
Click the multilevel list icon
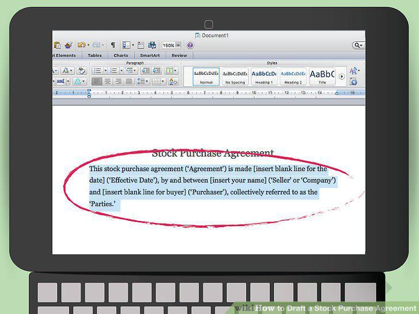point(129,71)
